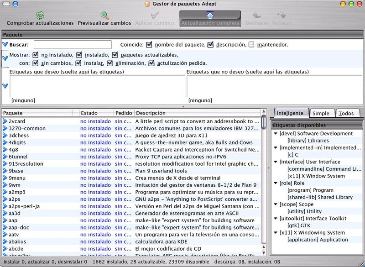Sort by the Estado column header
365x267 pixels.
coord(96,113)
